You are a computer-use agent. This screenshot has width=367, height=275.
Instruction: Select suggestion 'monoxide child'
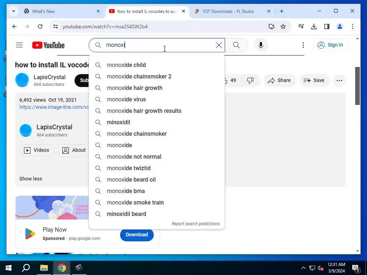(157, 65)
